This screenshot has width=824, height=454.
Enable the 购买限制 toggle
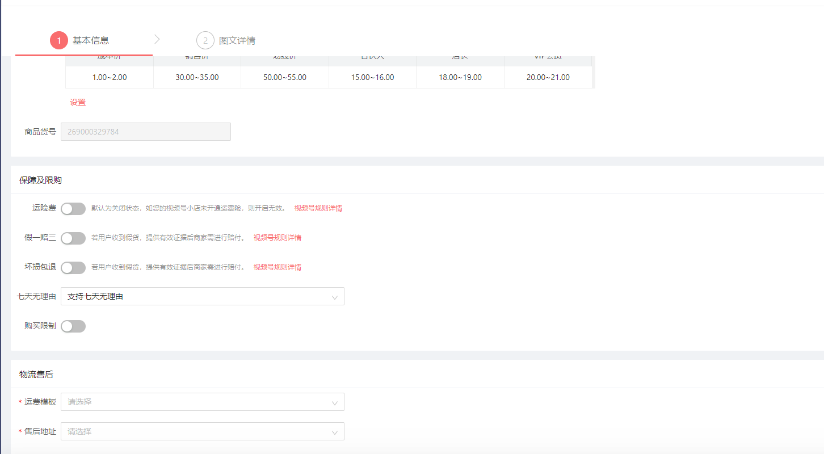point(73,326)
